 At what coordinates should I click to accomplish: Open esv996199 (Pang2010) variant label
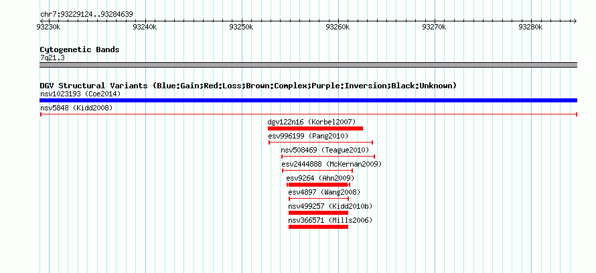click(x=308, y=136)
